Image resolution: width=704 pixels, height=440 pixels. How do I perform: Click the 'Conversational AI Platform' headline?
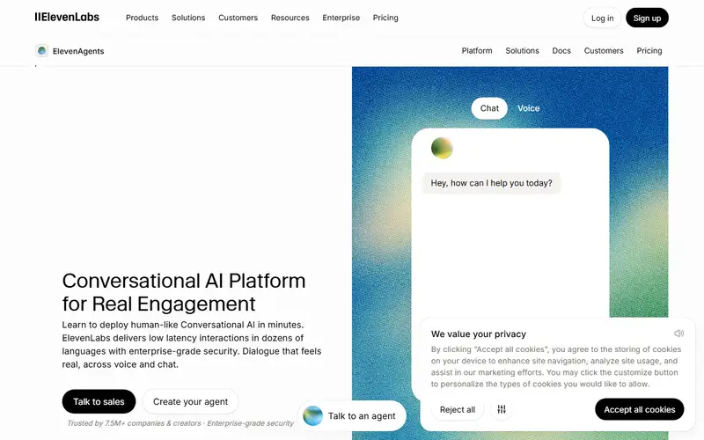pos(184,292)
